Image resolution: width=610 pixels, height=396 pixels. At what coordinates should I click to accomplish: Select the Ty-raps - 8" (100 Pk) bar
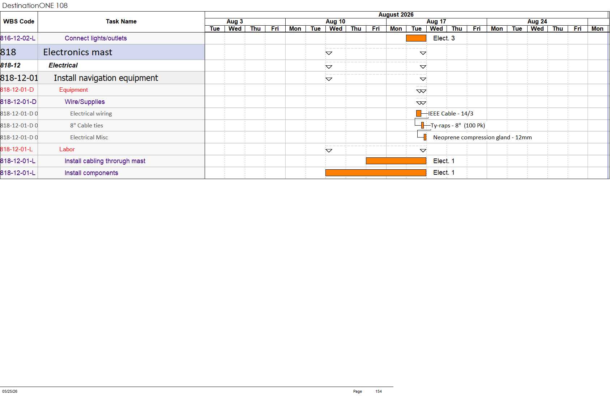point(422,125)
